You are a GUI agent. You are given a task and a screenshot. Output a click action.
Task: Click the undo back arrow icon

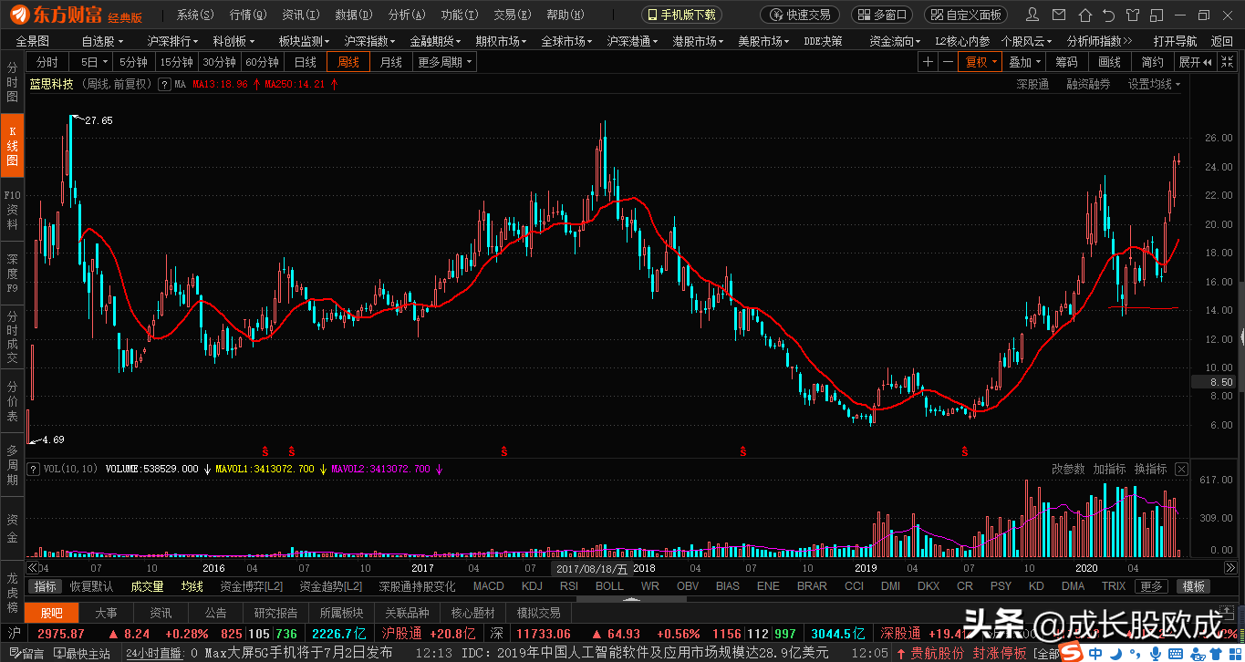click(1108, 16)
